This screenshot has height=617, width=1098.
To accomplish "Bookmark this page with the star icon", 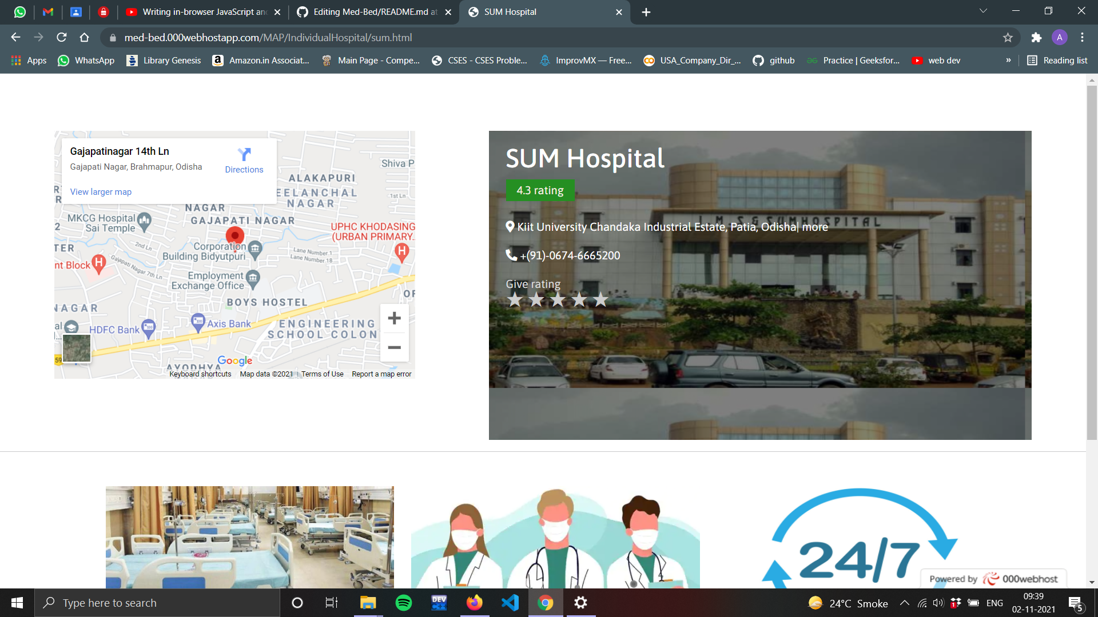I will click(1008, 38).
